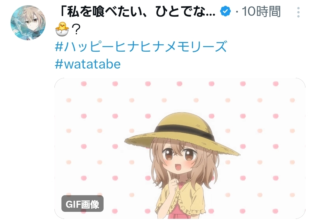
Task: Click the hatching chick emoji
Action: click(62, 29)
